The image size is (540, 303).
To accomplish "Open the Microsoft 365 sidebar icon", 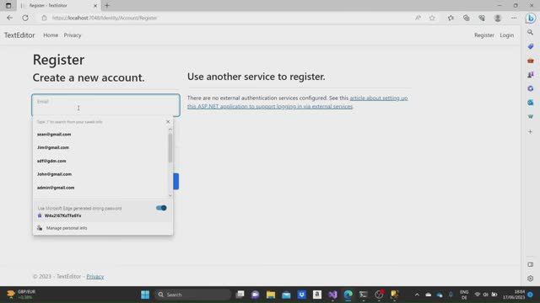I will tap(531, 88).
